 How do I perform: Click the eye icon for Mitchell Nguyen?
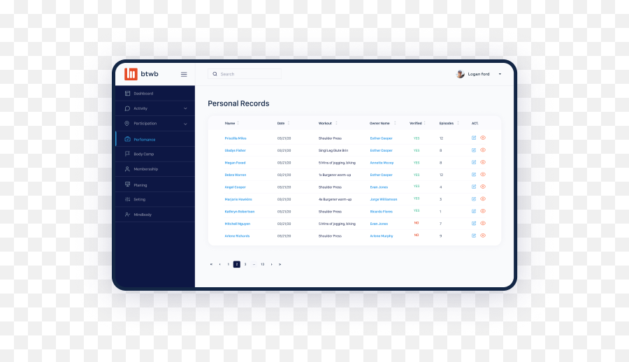click(x=483, y=224)
